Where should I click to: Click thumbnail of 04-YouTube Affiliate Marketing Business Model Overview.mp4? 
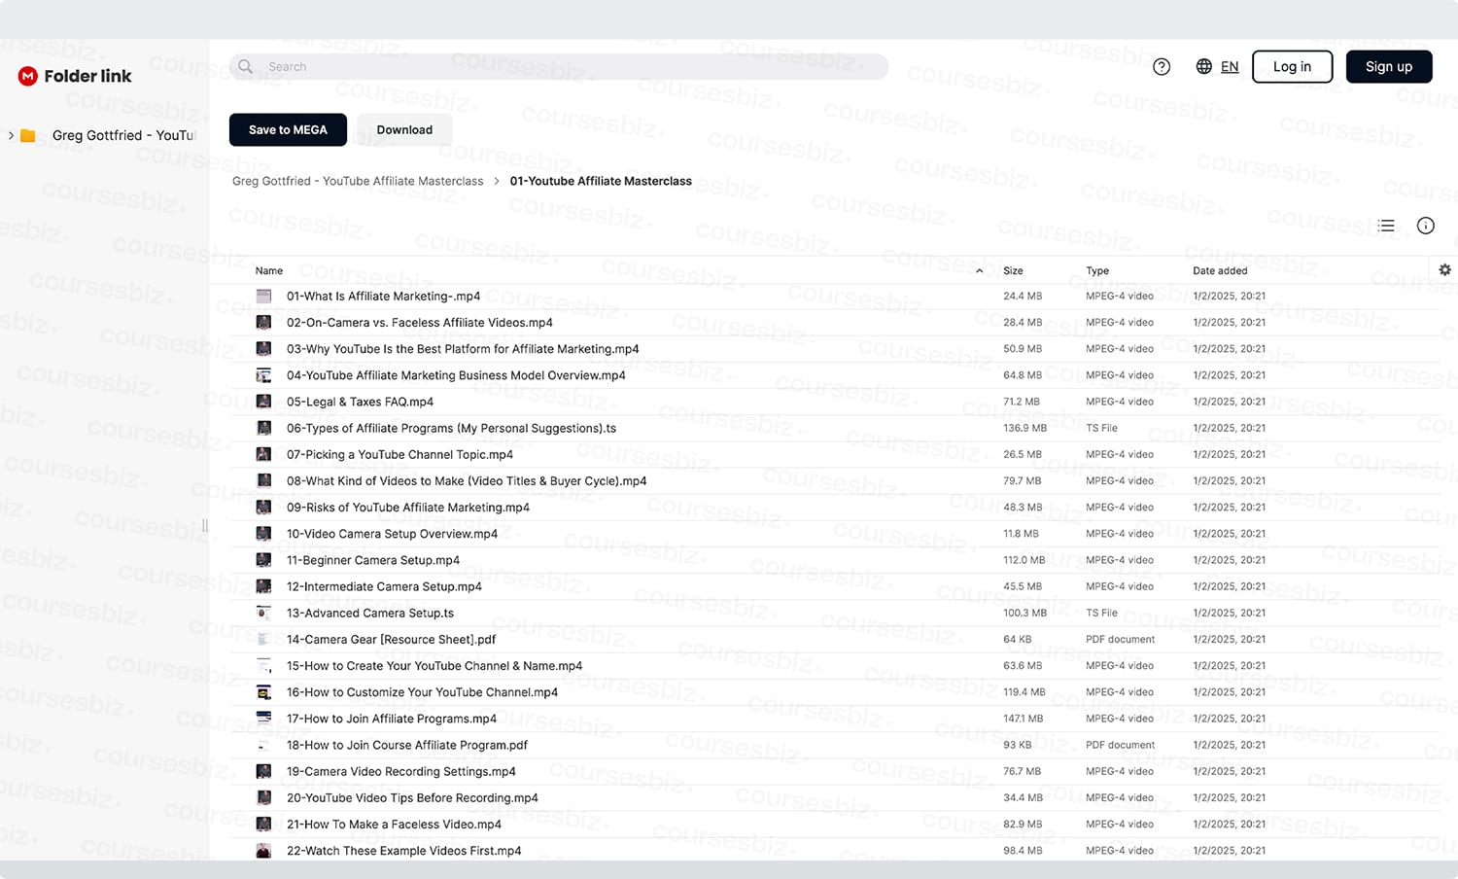[x=263, y=375]
